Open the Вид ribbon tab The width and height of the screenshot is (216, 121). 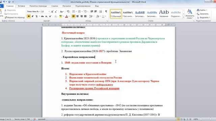97,6
